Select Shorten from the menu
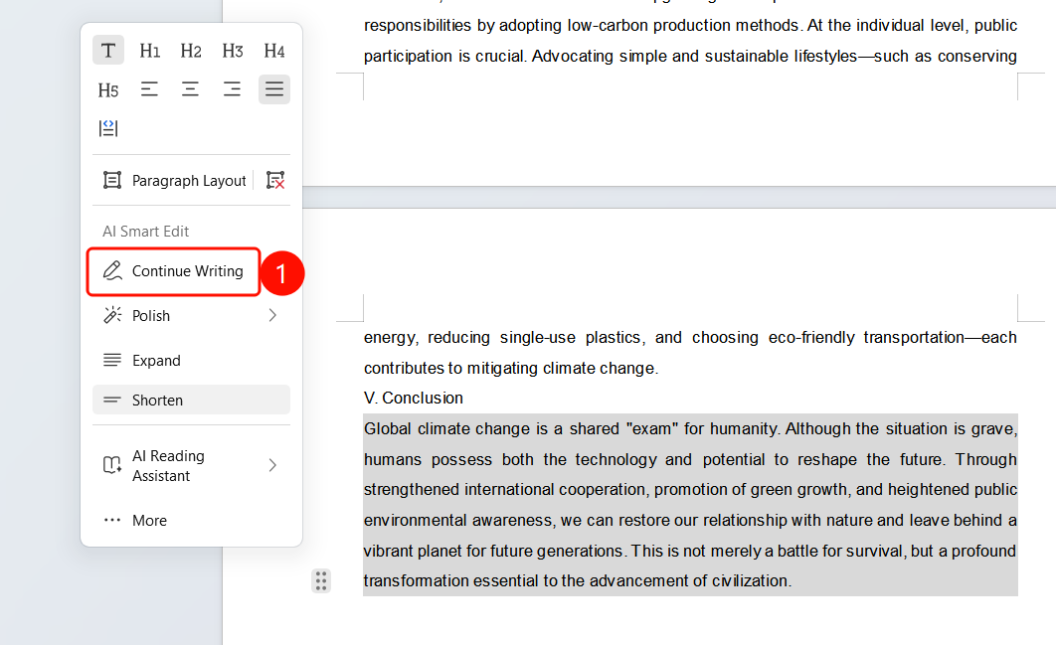Viewport: 1056px width, 645px height. 191,400
